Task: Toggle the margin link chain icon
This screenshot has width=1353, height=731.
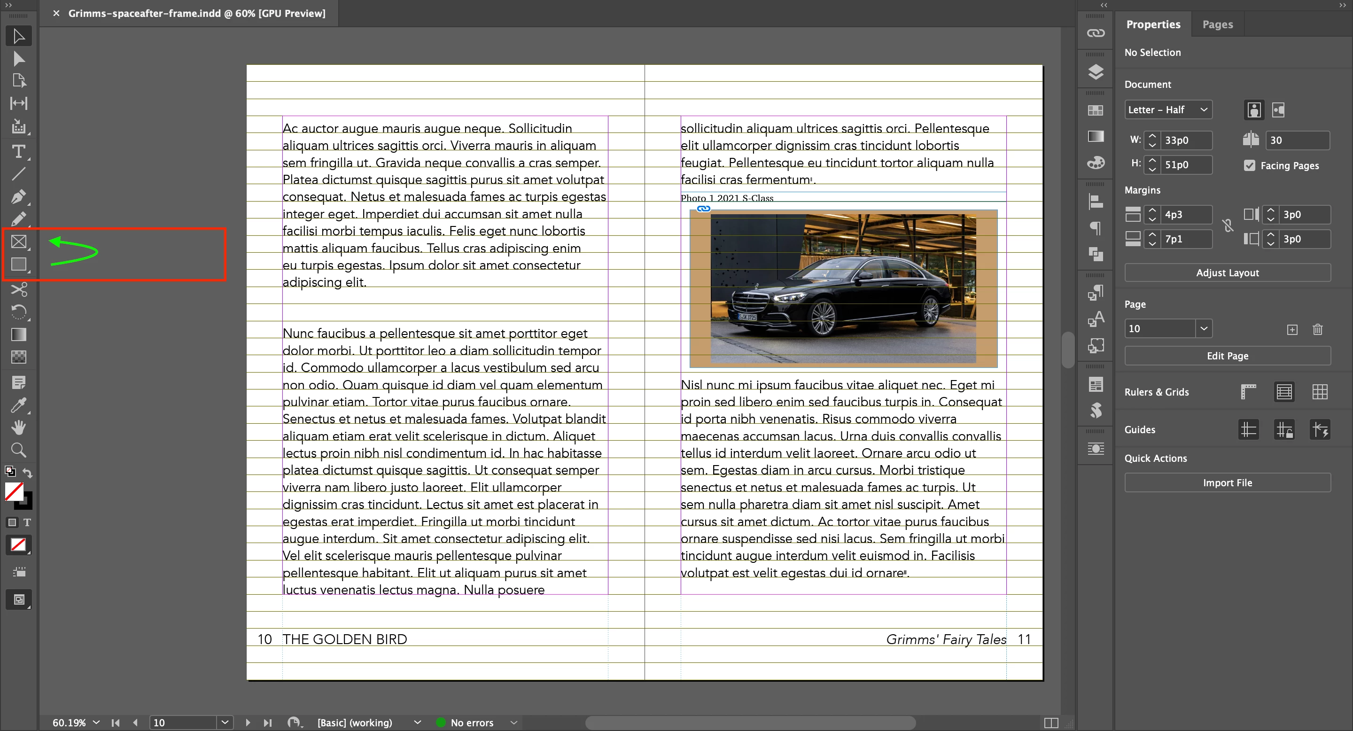Action: pos(1228,226)
